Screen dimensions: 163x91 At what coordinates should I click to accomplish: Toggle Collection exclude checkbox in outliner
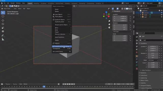pyautogui.click(x=159, y=11)
